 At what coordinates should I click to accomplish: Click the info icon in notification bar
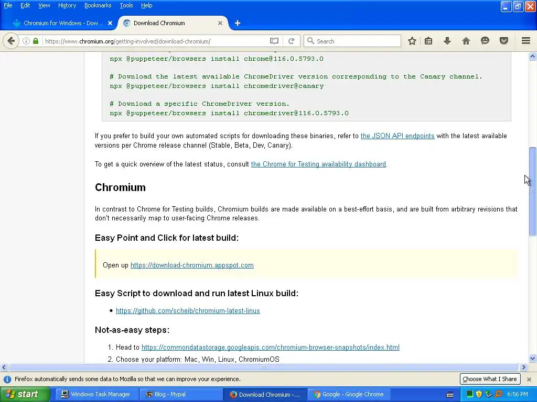(x=7, y=379)
